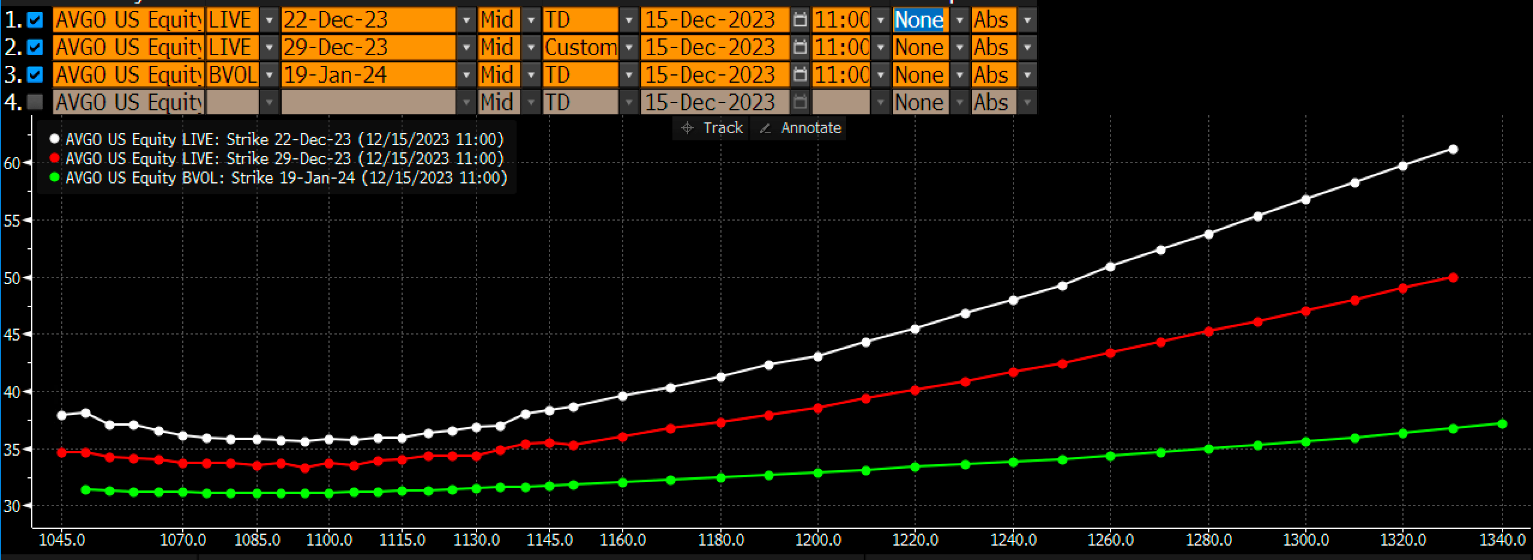The image size is (1533, 560).
Task: Uncheck the checkbox for row 3
Action: [x=35, y=75]
